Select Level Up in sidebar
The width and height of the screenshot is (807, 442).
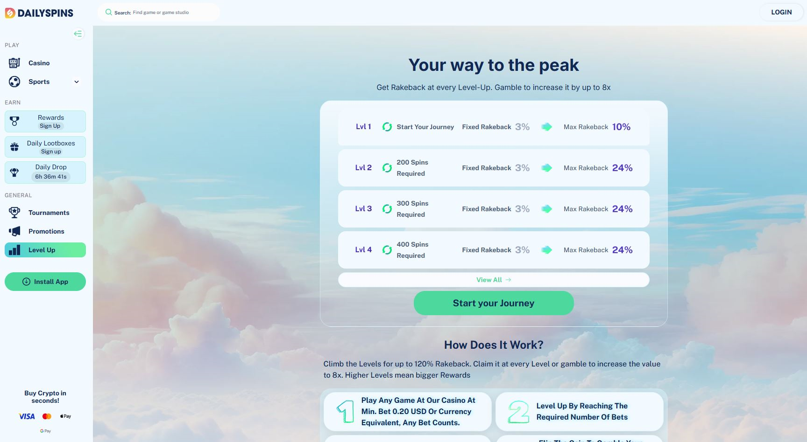45,250
